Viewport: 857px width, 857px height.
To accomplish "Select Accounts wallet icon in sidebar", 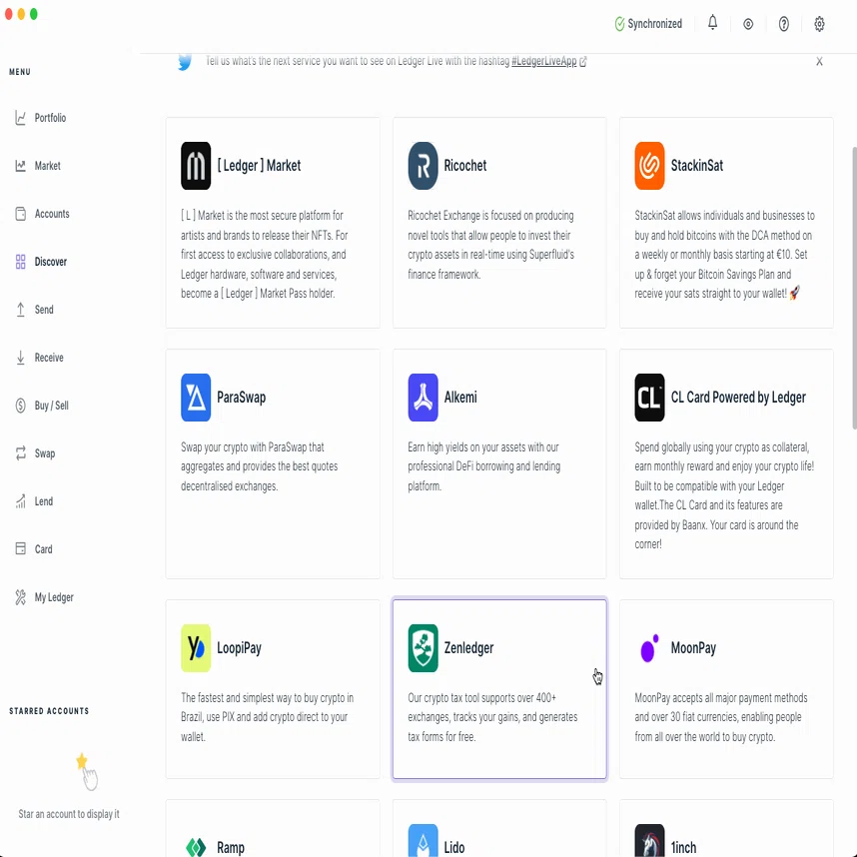I will click(20, 214).
